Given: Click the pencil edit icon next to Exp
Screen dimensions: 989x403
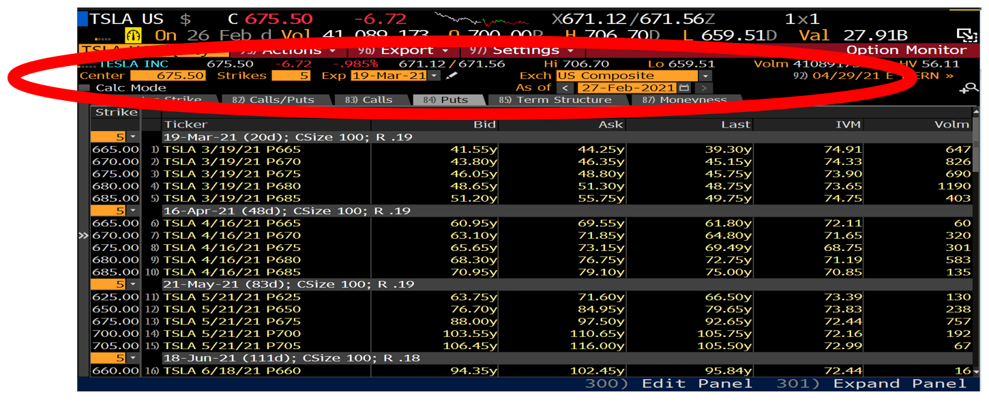Looking at the screenshot, I should pyautogui.click(x=452, y=76).
